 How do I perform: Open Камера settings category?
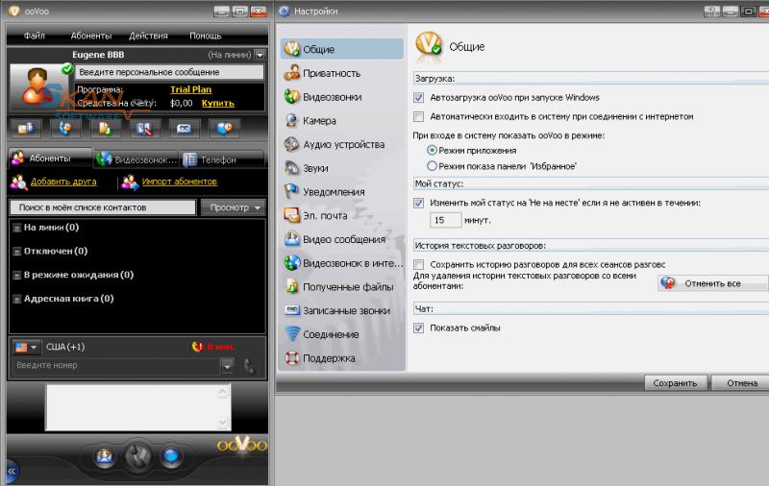tap(342, 120)
